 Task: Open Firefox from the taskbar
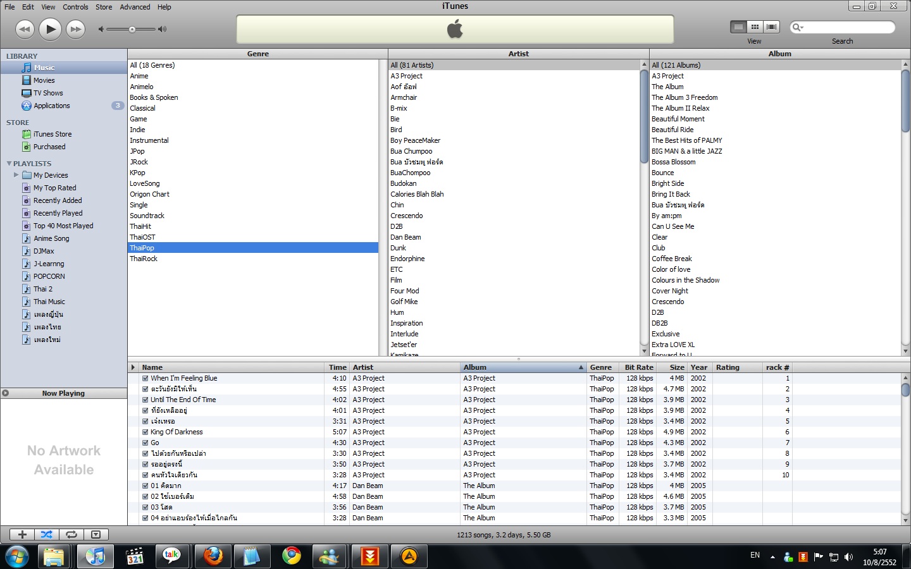click(x=213, y=556)
